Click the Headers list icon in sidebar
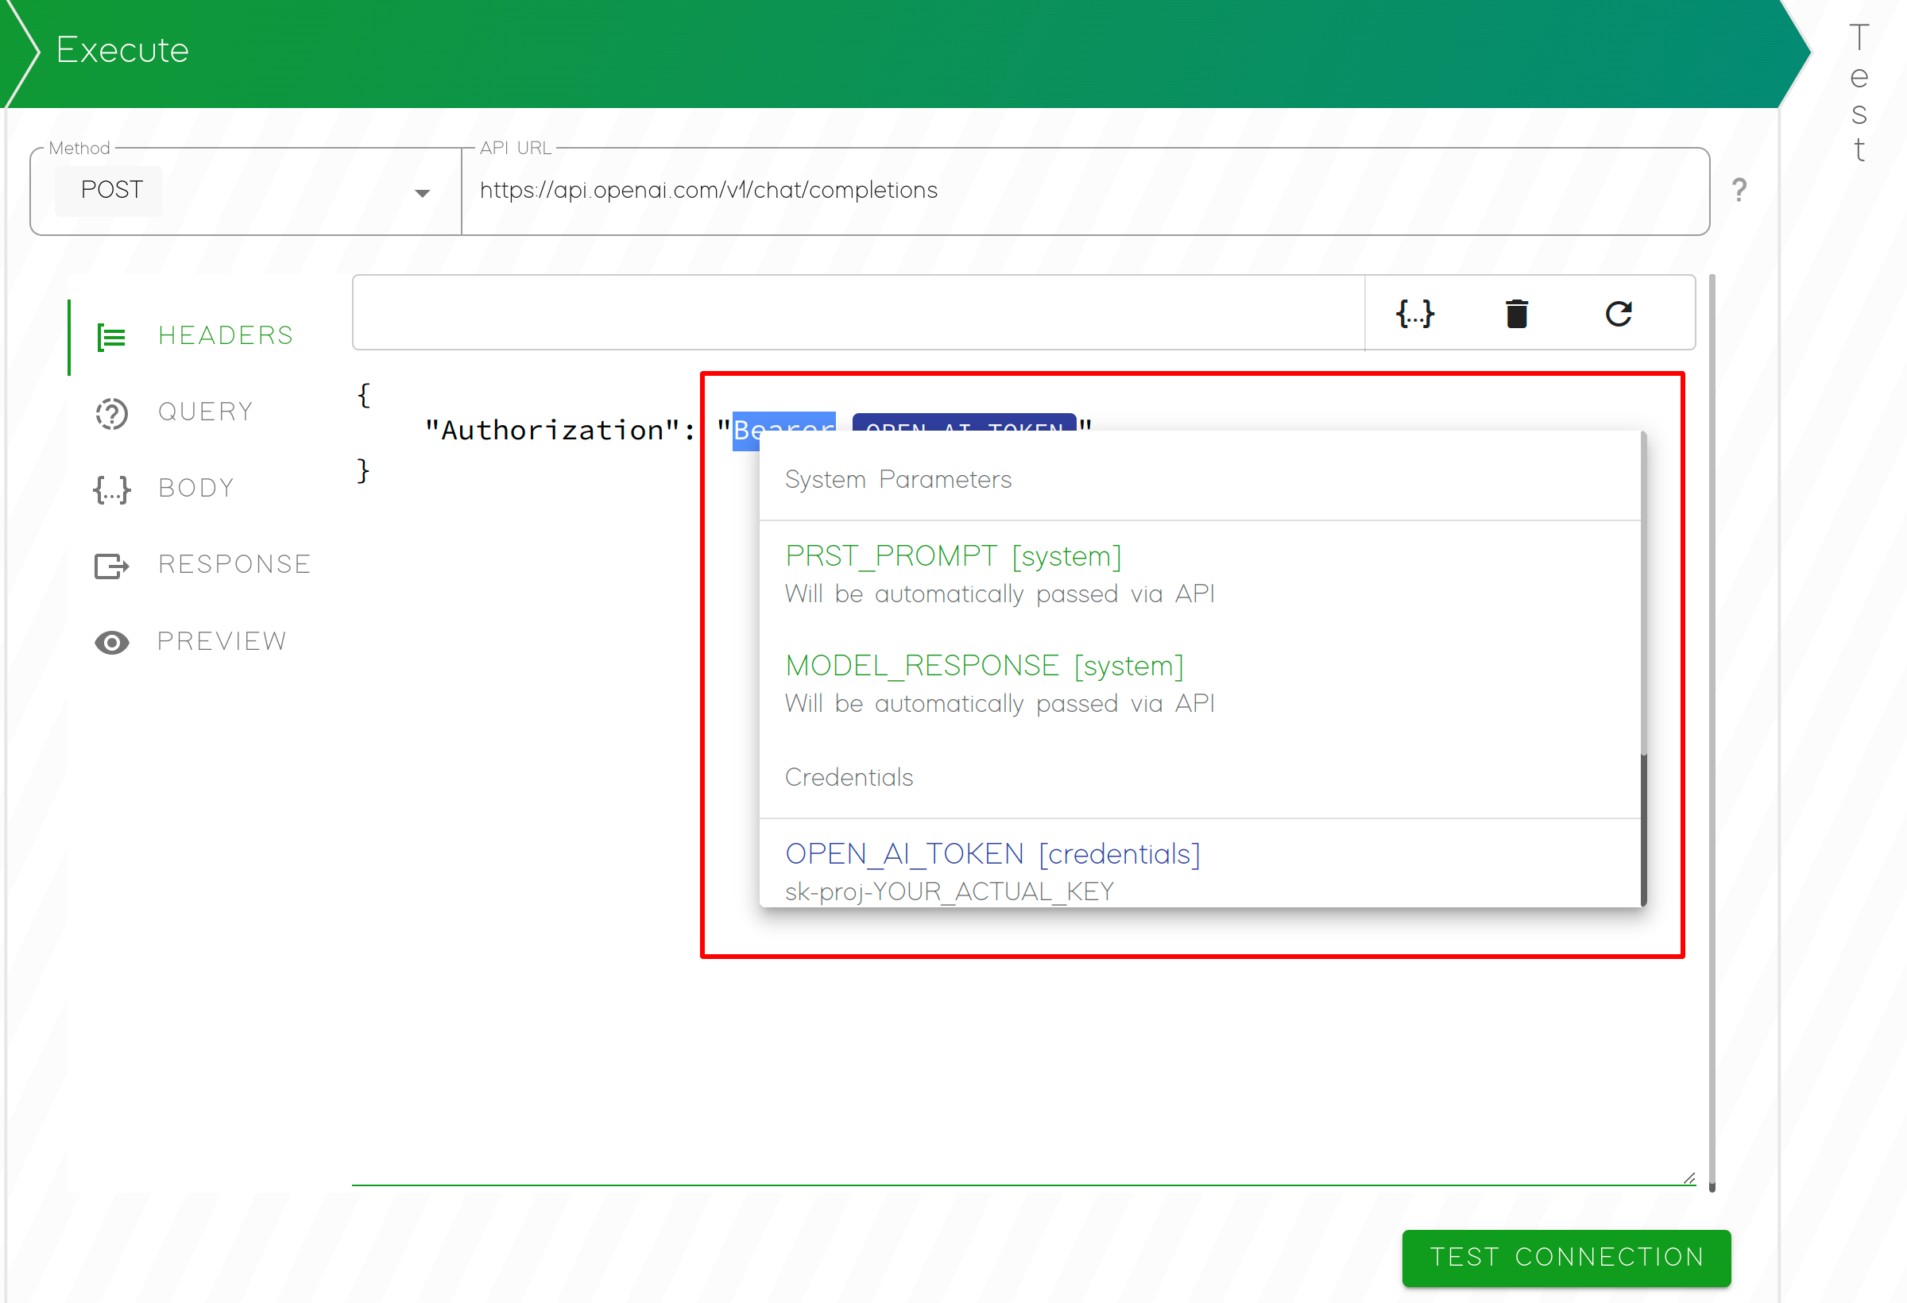This screenshot has height=1303, width=1907. (x=110, y=336)
